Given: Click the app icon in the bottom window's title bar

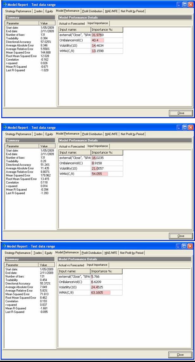Looking at the screenshot, I should coord(4,246).
